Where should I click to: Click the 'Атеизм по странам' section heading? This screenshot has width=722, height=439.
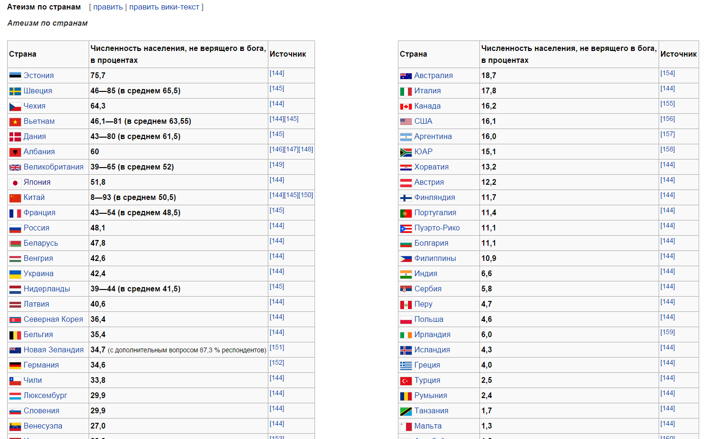tap(44, 7)
